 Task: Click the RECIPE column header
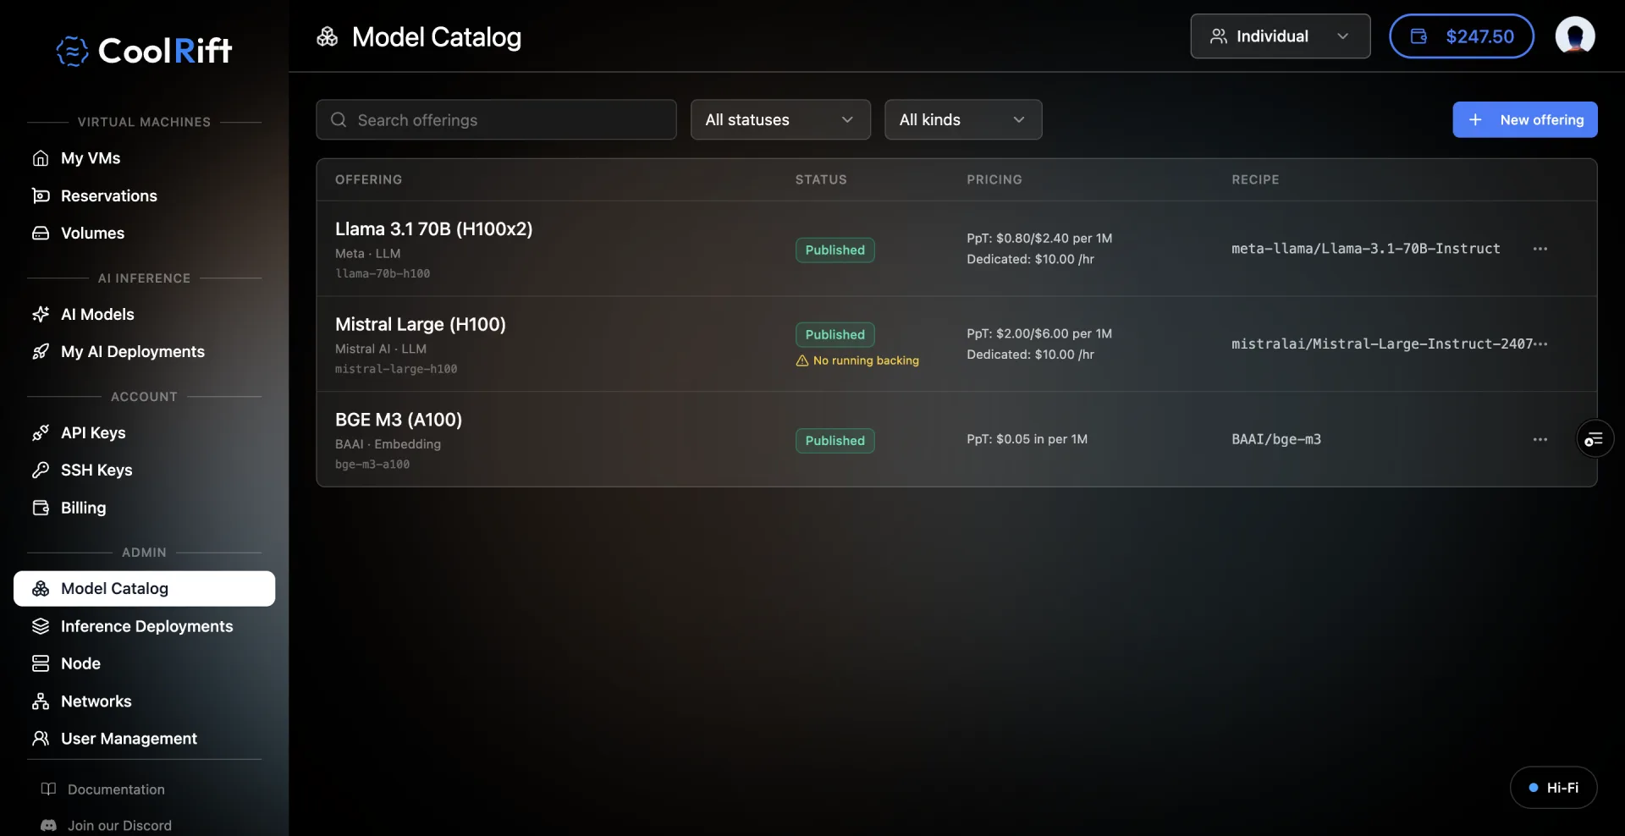pyautogui.click(x=1255, y=179)
